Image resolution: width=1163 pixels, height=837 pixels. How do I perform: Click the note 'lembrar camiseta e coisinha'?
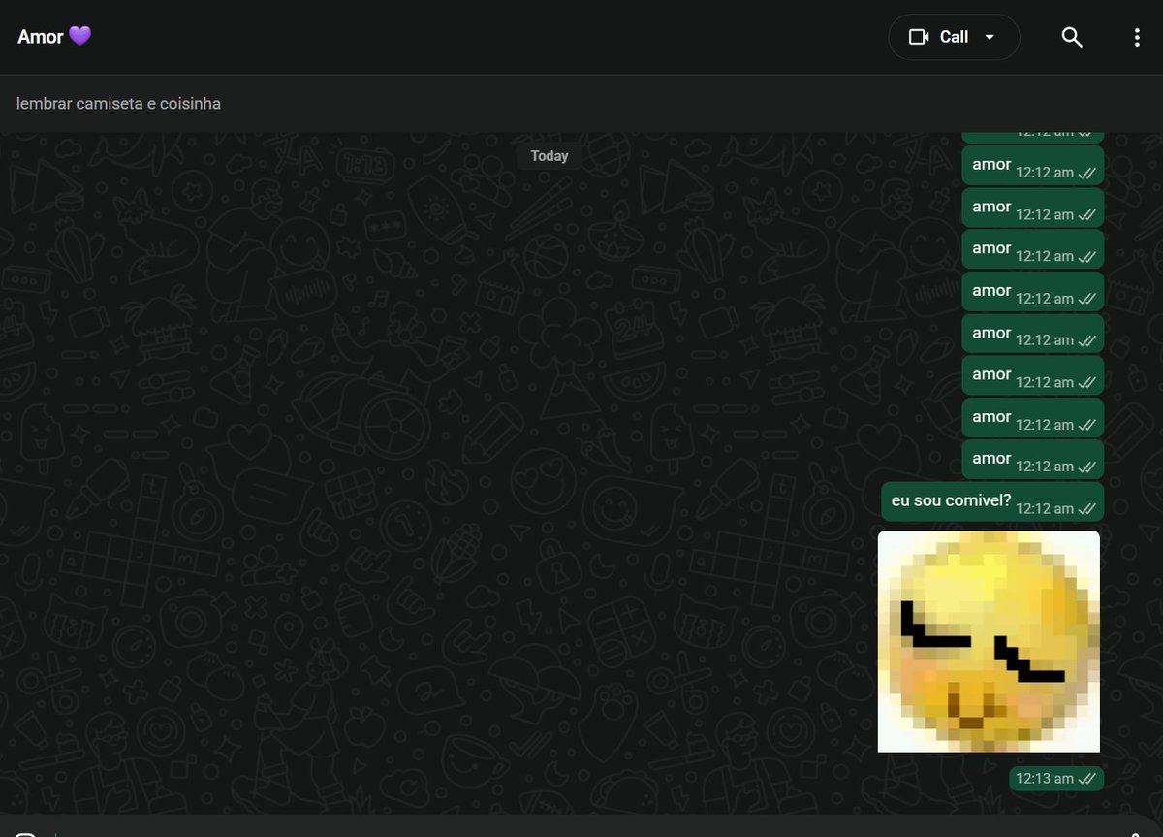(118, 103)
